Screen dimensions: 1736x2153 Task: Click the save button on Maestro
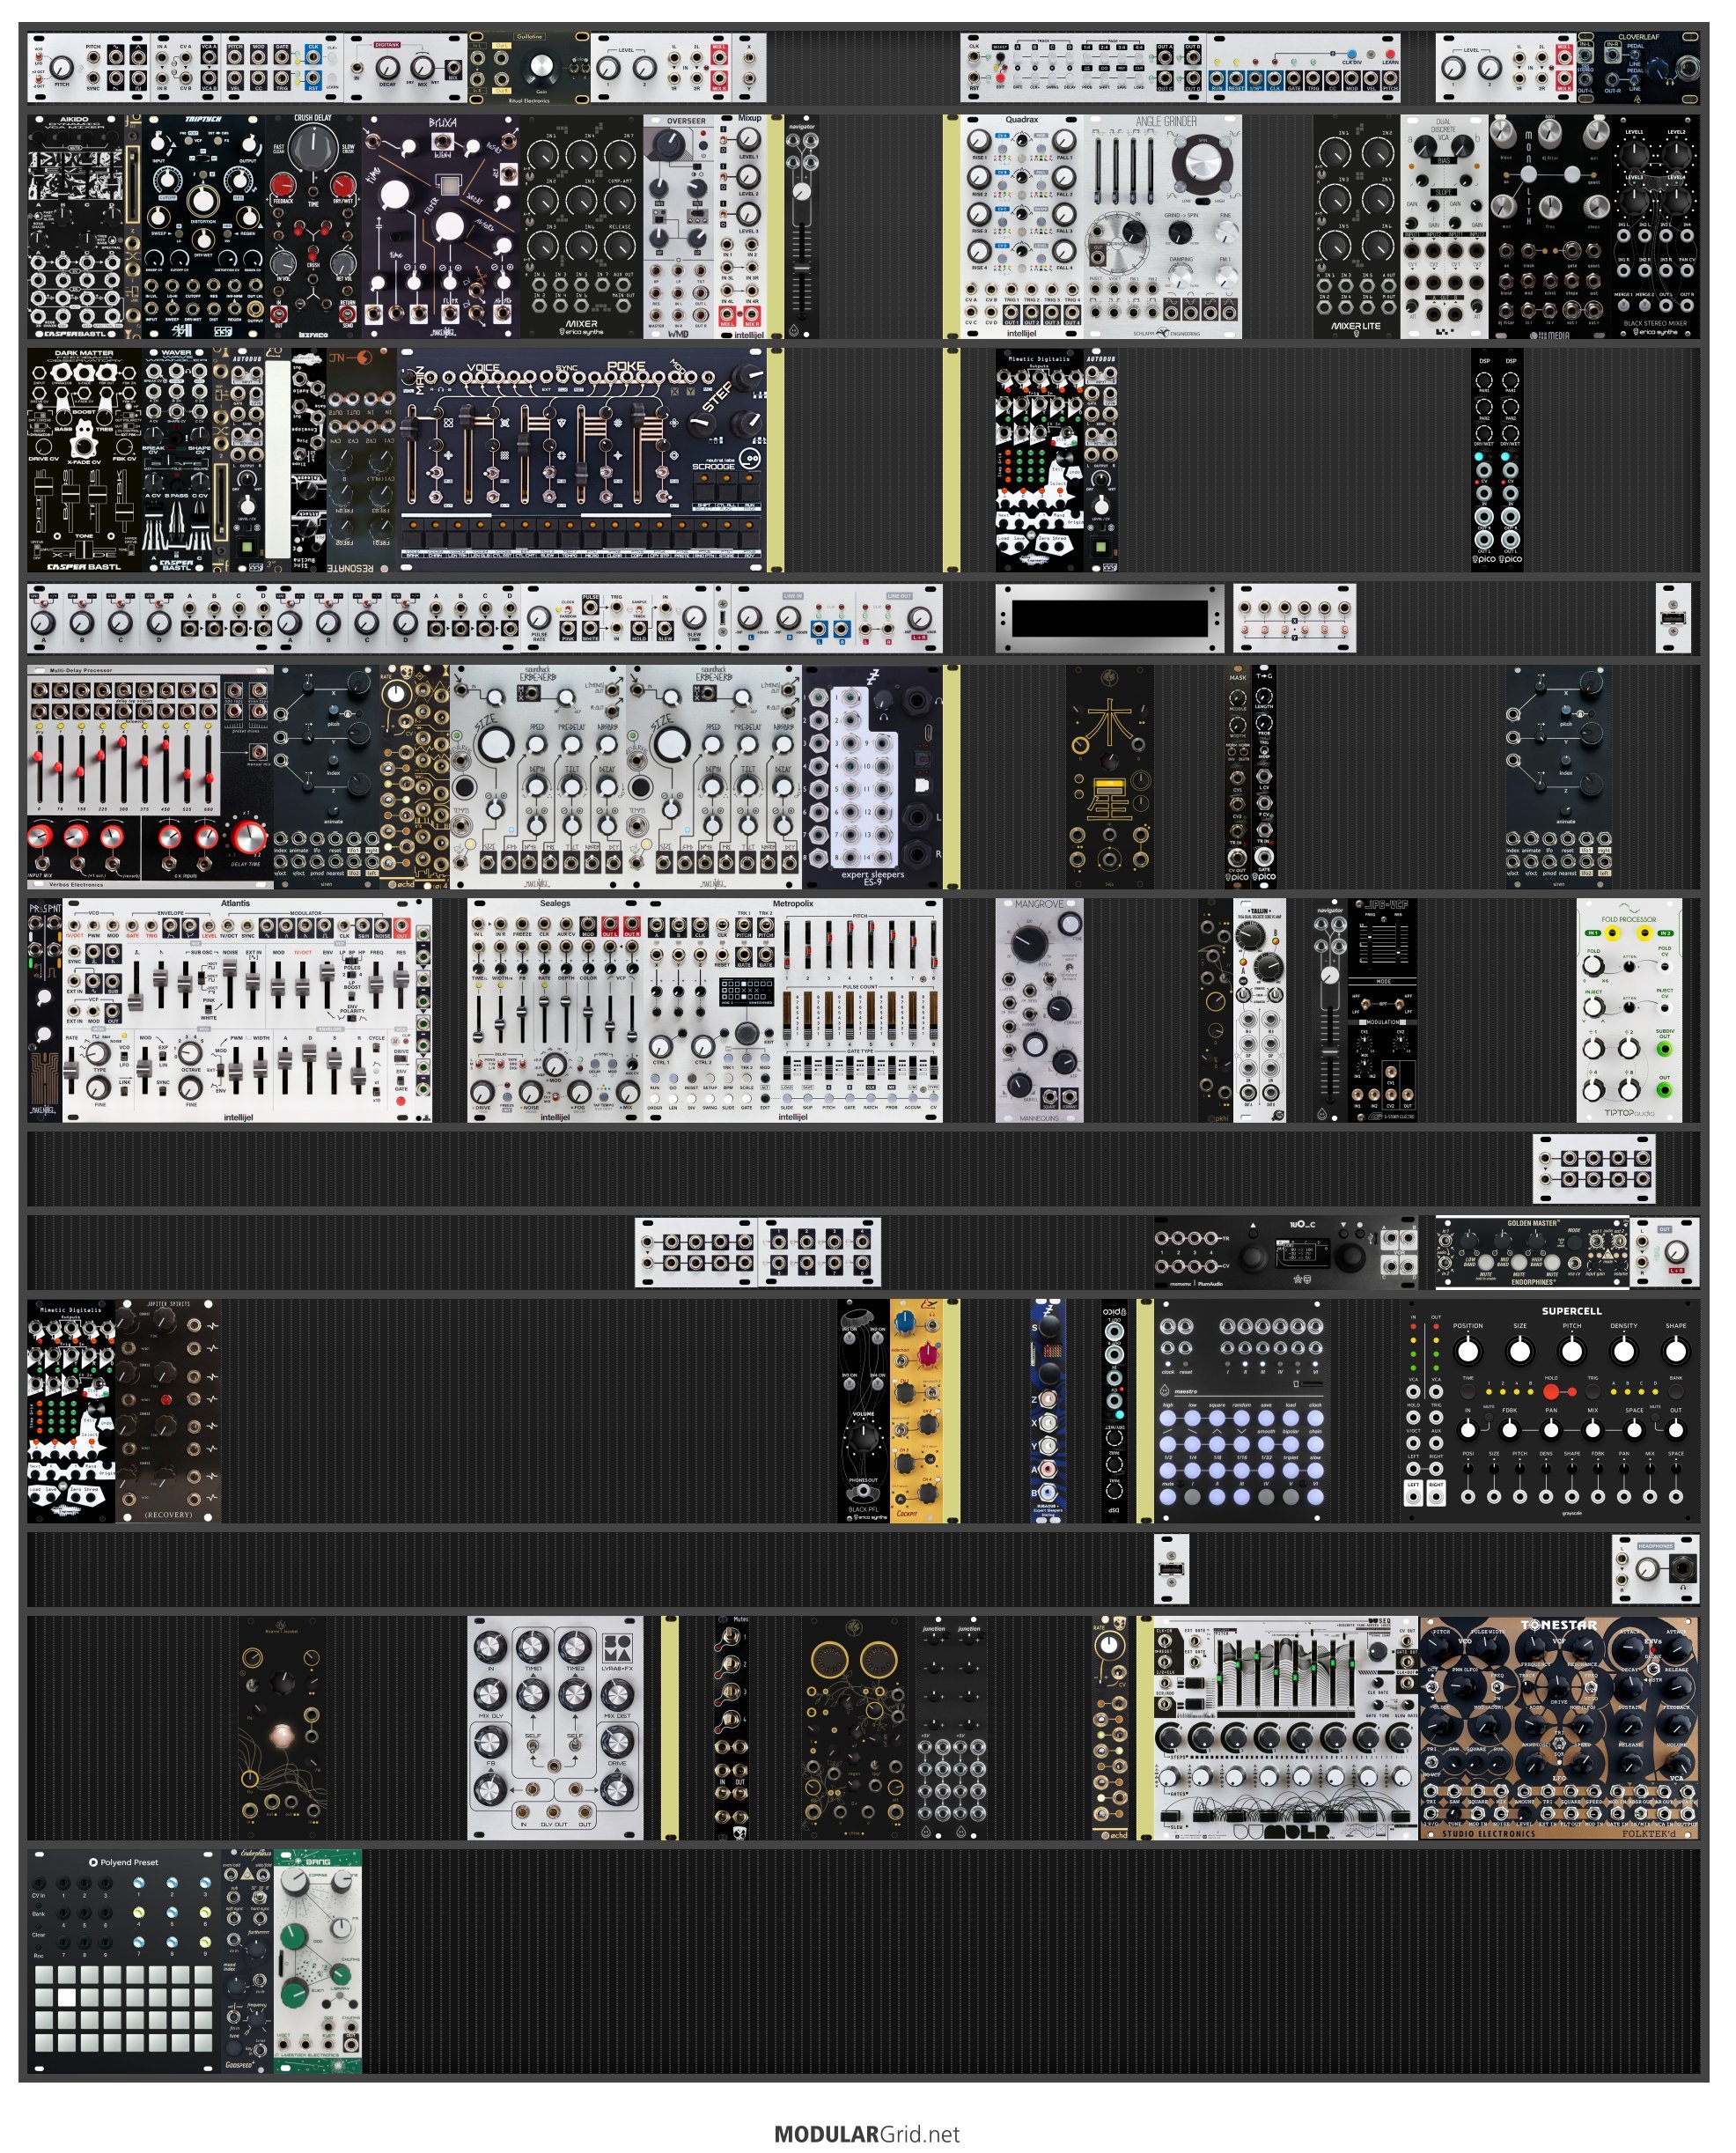coord(1266,1418)
